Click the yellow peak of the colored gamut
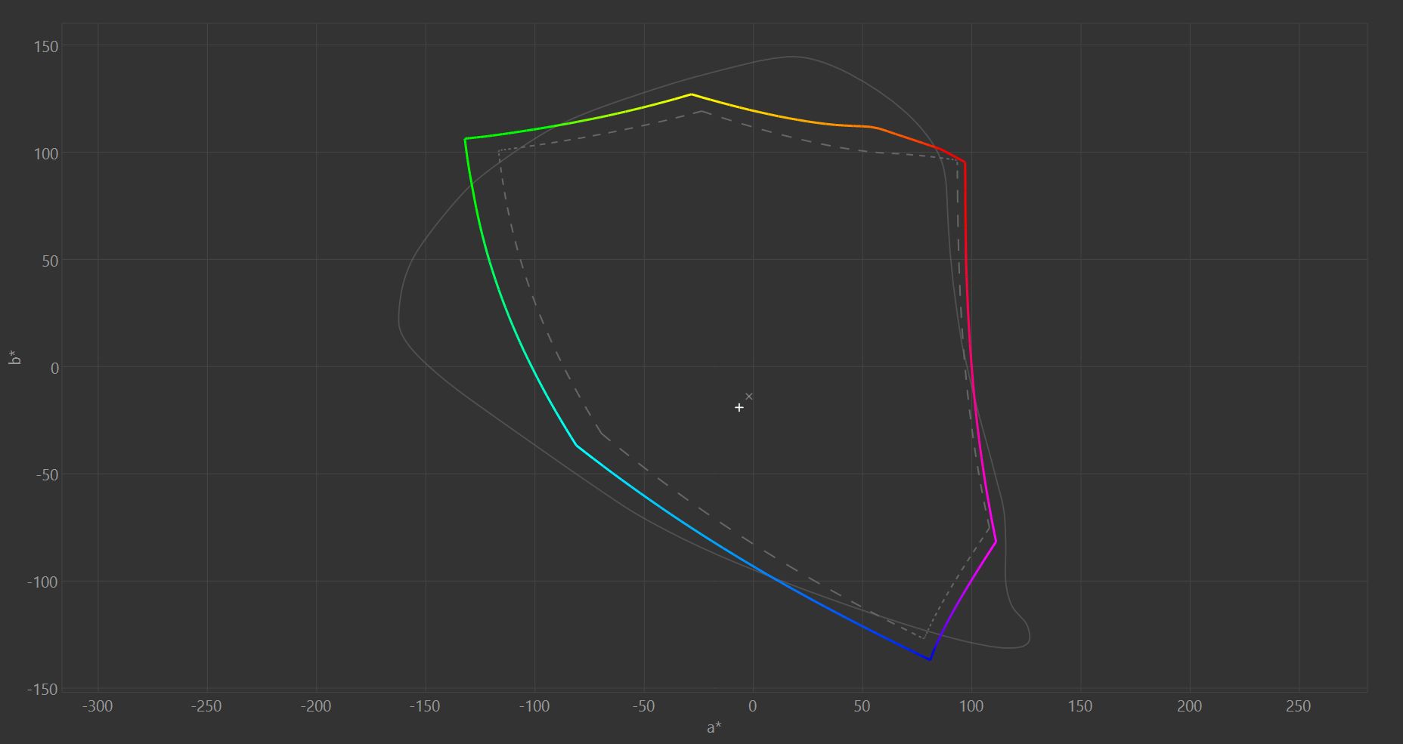 click(691, 94)
